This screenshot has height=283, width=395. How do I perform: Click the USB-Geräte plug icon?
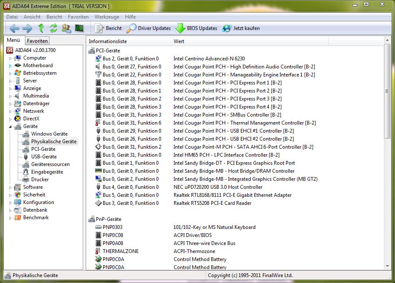(x=26, y=157)
